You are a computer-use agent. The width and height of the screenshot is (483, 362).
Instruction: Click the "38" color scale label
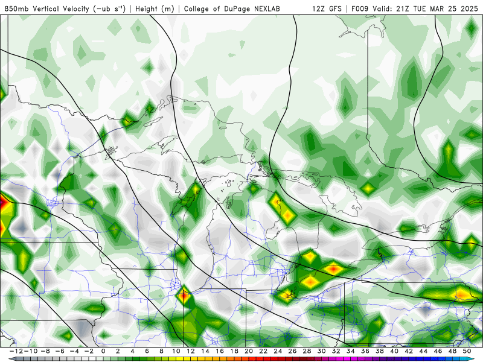(x=380, y=351)
